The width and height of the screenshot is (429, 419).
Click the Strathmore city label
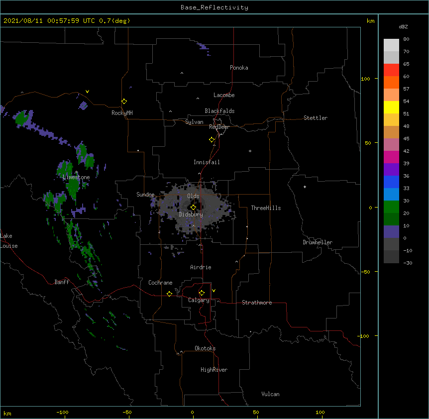[257, 303]
